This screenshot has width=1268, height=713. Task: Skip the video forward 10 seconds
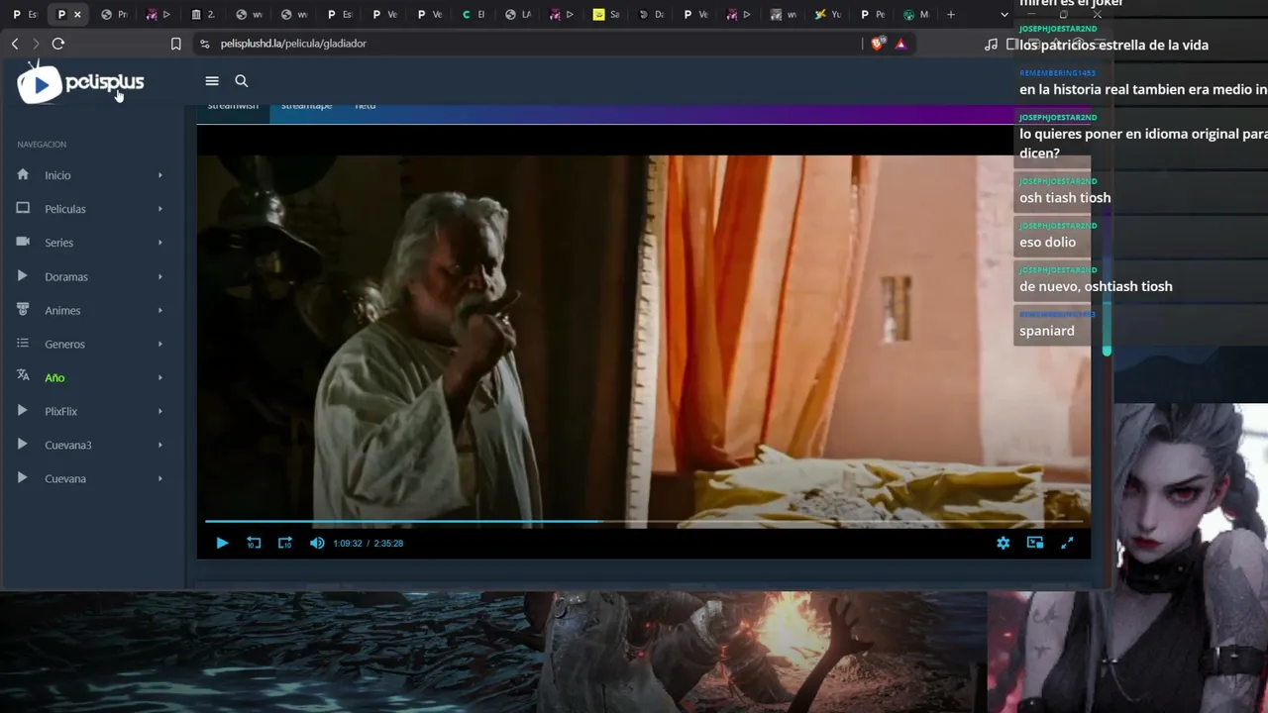coord(285,543)
